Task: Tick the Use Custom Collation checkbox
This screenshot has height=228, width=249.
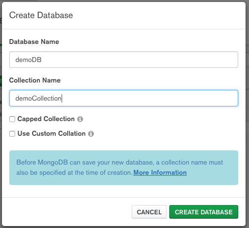Action: pos(12,134)
